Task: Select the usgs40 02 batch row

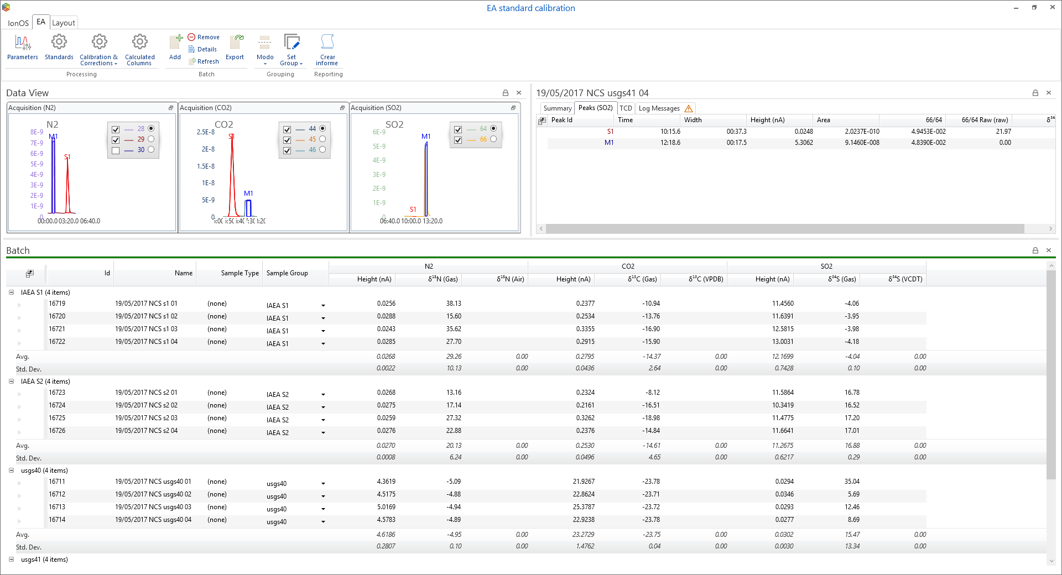Action: 153,494
